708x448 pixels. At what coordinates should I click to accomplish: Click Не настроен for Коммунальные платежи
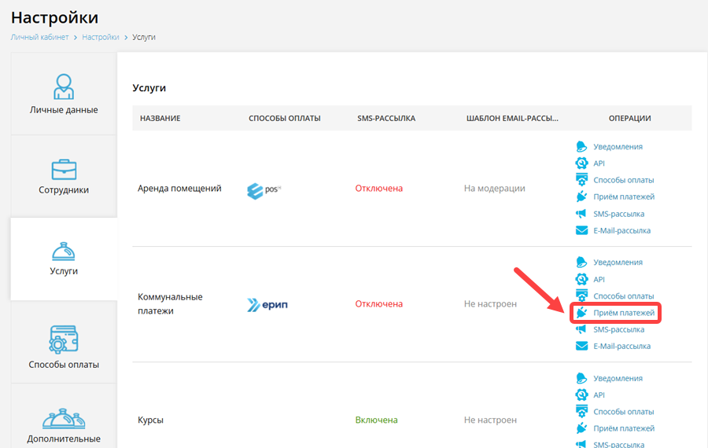(490, 303)
